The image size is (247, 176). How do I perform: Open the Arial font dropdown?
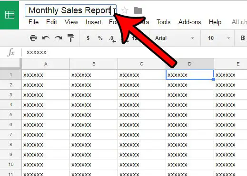pyautogui.click(x=175, y=38)
